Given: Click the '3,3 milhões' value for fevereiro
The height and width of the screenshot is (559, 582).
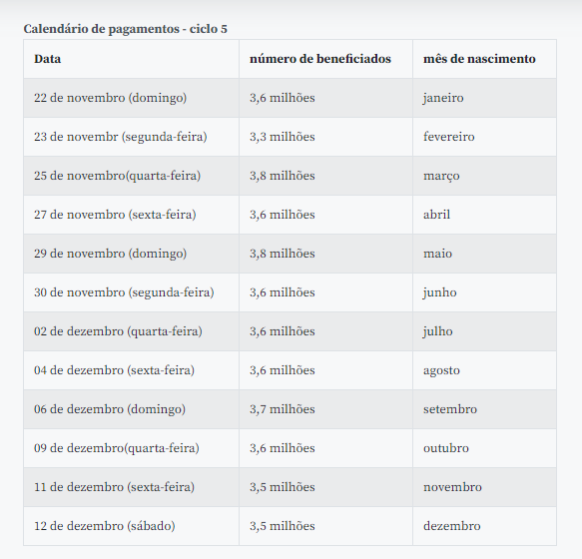Looking at the screenshot, I should (283, 137).
